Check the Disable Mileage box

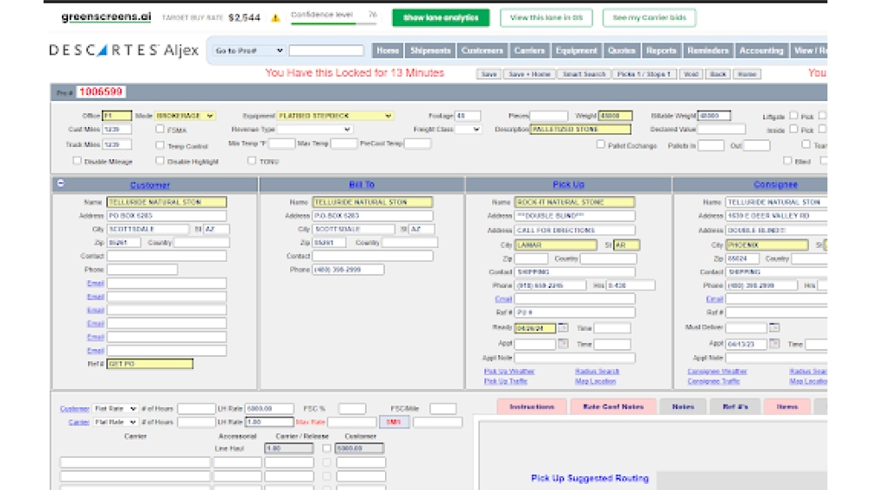coord(78,160)
